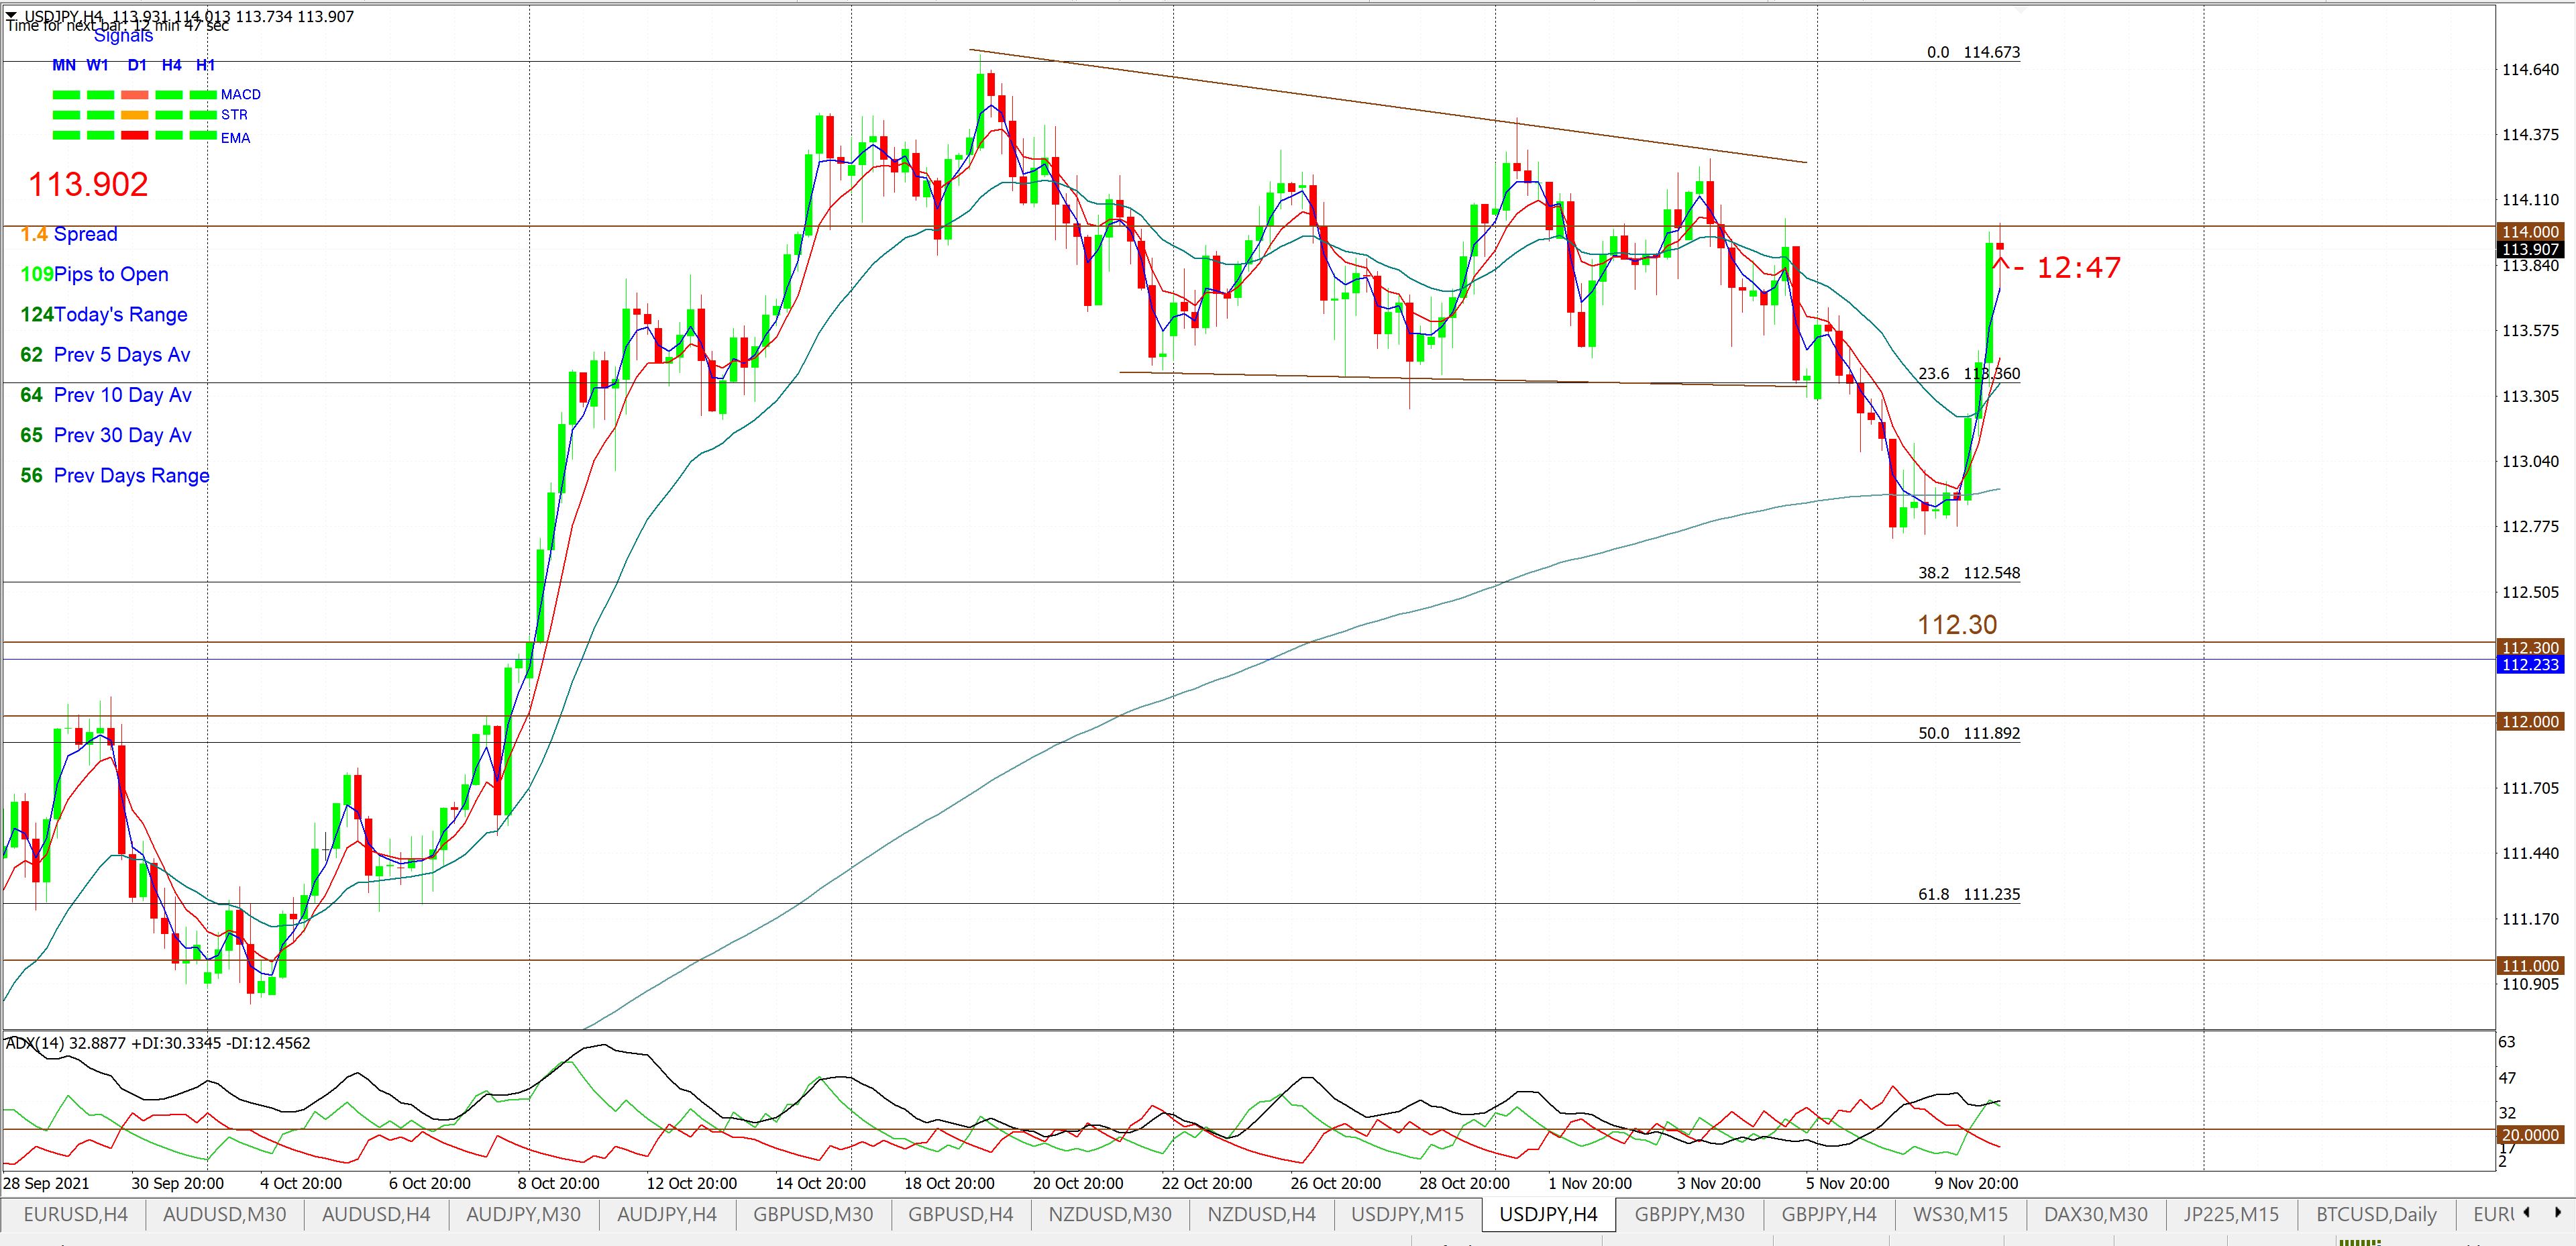This screenshot has width=2576, height=1246.
Task: Click the tab scroll left arrow
Action: coord(2527,1213)
